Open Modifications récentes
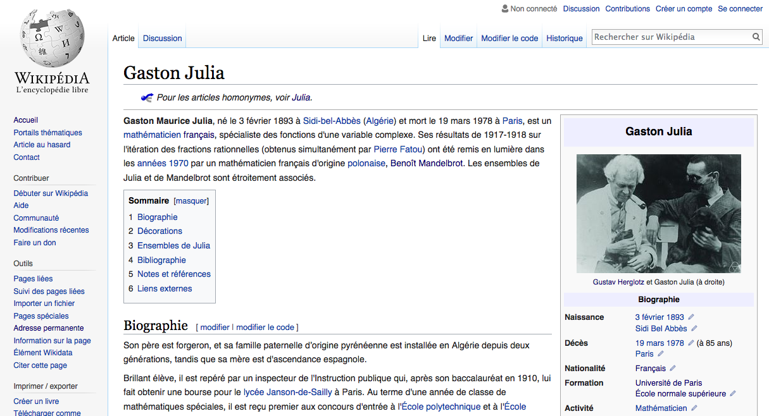 51,230
